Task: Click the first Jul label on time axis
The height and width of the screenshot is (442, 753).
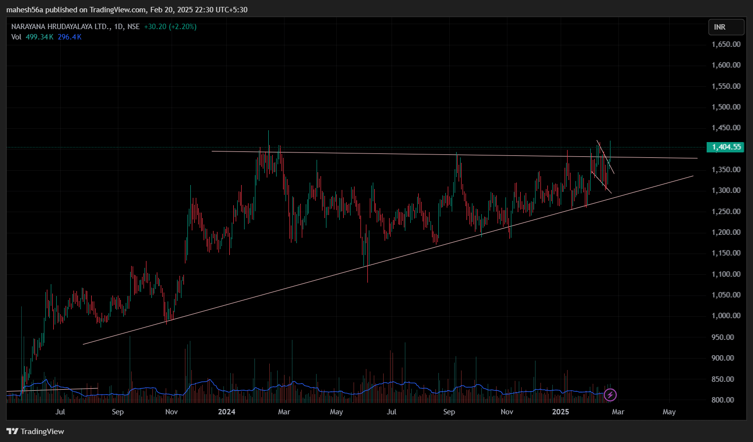Action: pyautogui.click(x=60, y=411)
